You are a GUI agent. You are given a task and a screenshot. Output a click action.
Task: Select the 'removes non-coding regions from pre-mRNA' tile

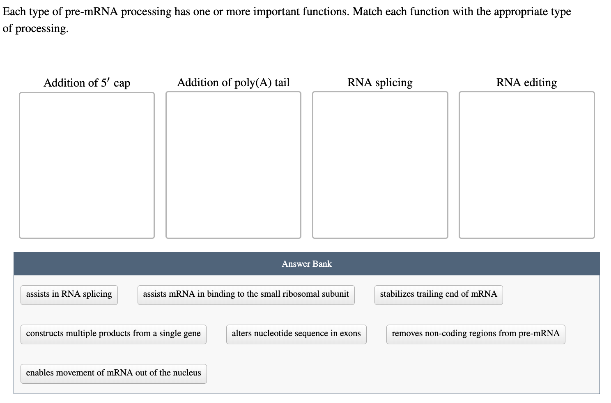click(475, 334)
